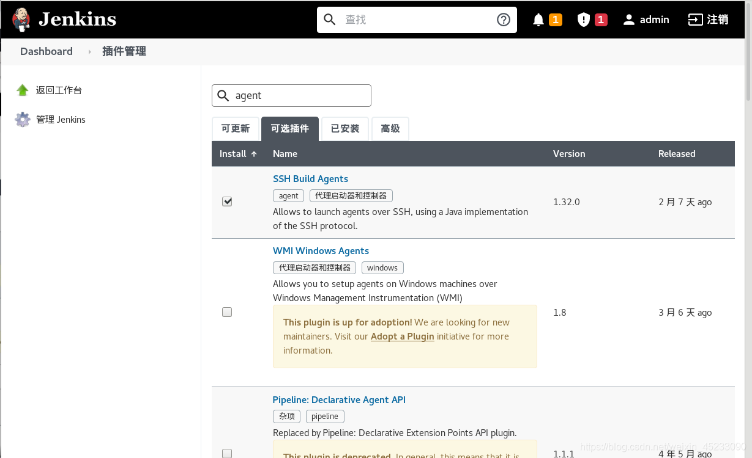The image size is (752, 458).
Task: Click the pipeline tag label
Action: [325, 416]
